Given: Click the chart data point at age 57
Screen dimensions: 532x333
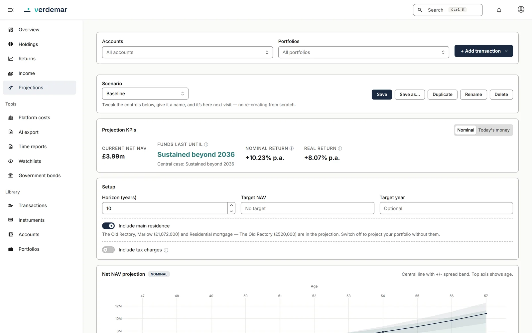Looking at the screenshot, I should pos(486,313).
